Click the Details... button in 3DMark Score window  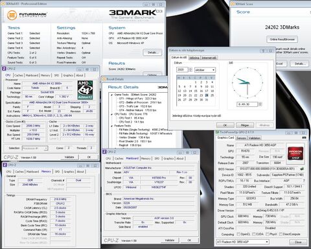tap(300, 64)
